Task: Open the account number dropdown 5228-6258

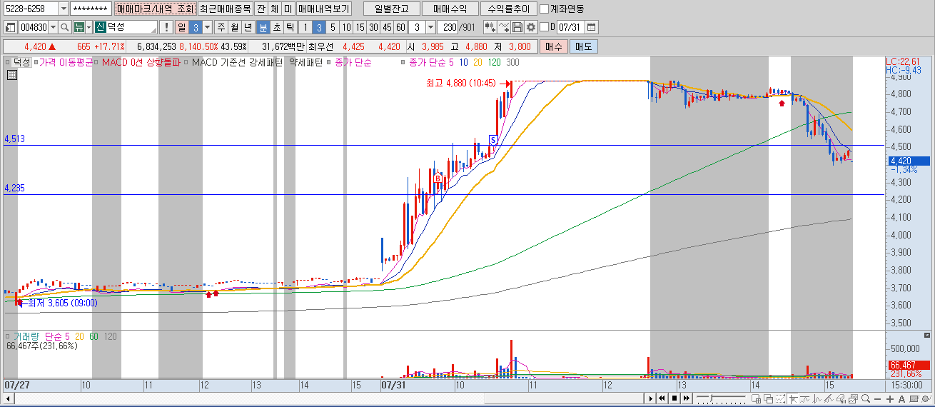Action: (64, 9)
